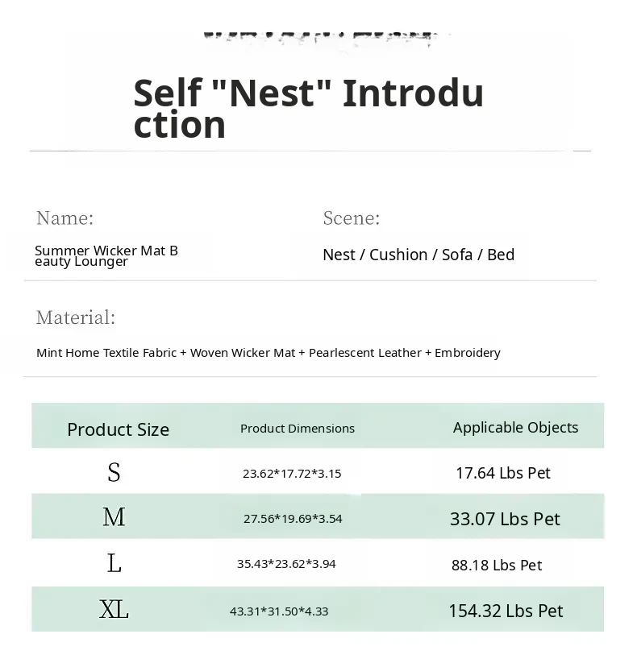Click the "Scene:" label

351,218
